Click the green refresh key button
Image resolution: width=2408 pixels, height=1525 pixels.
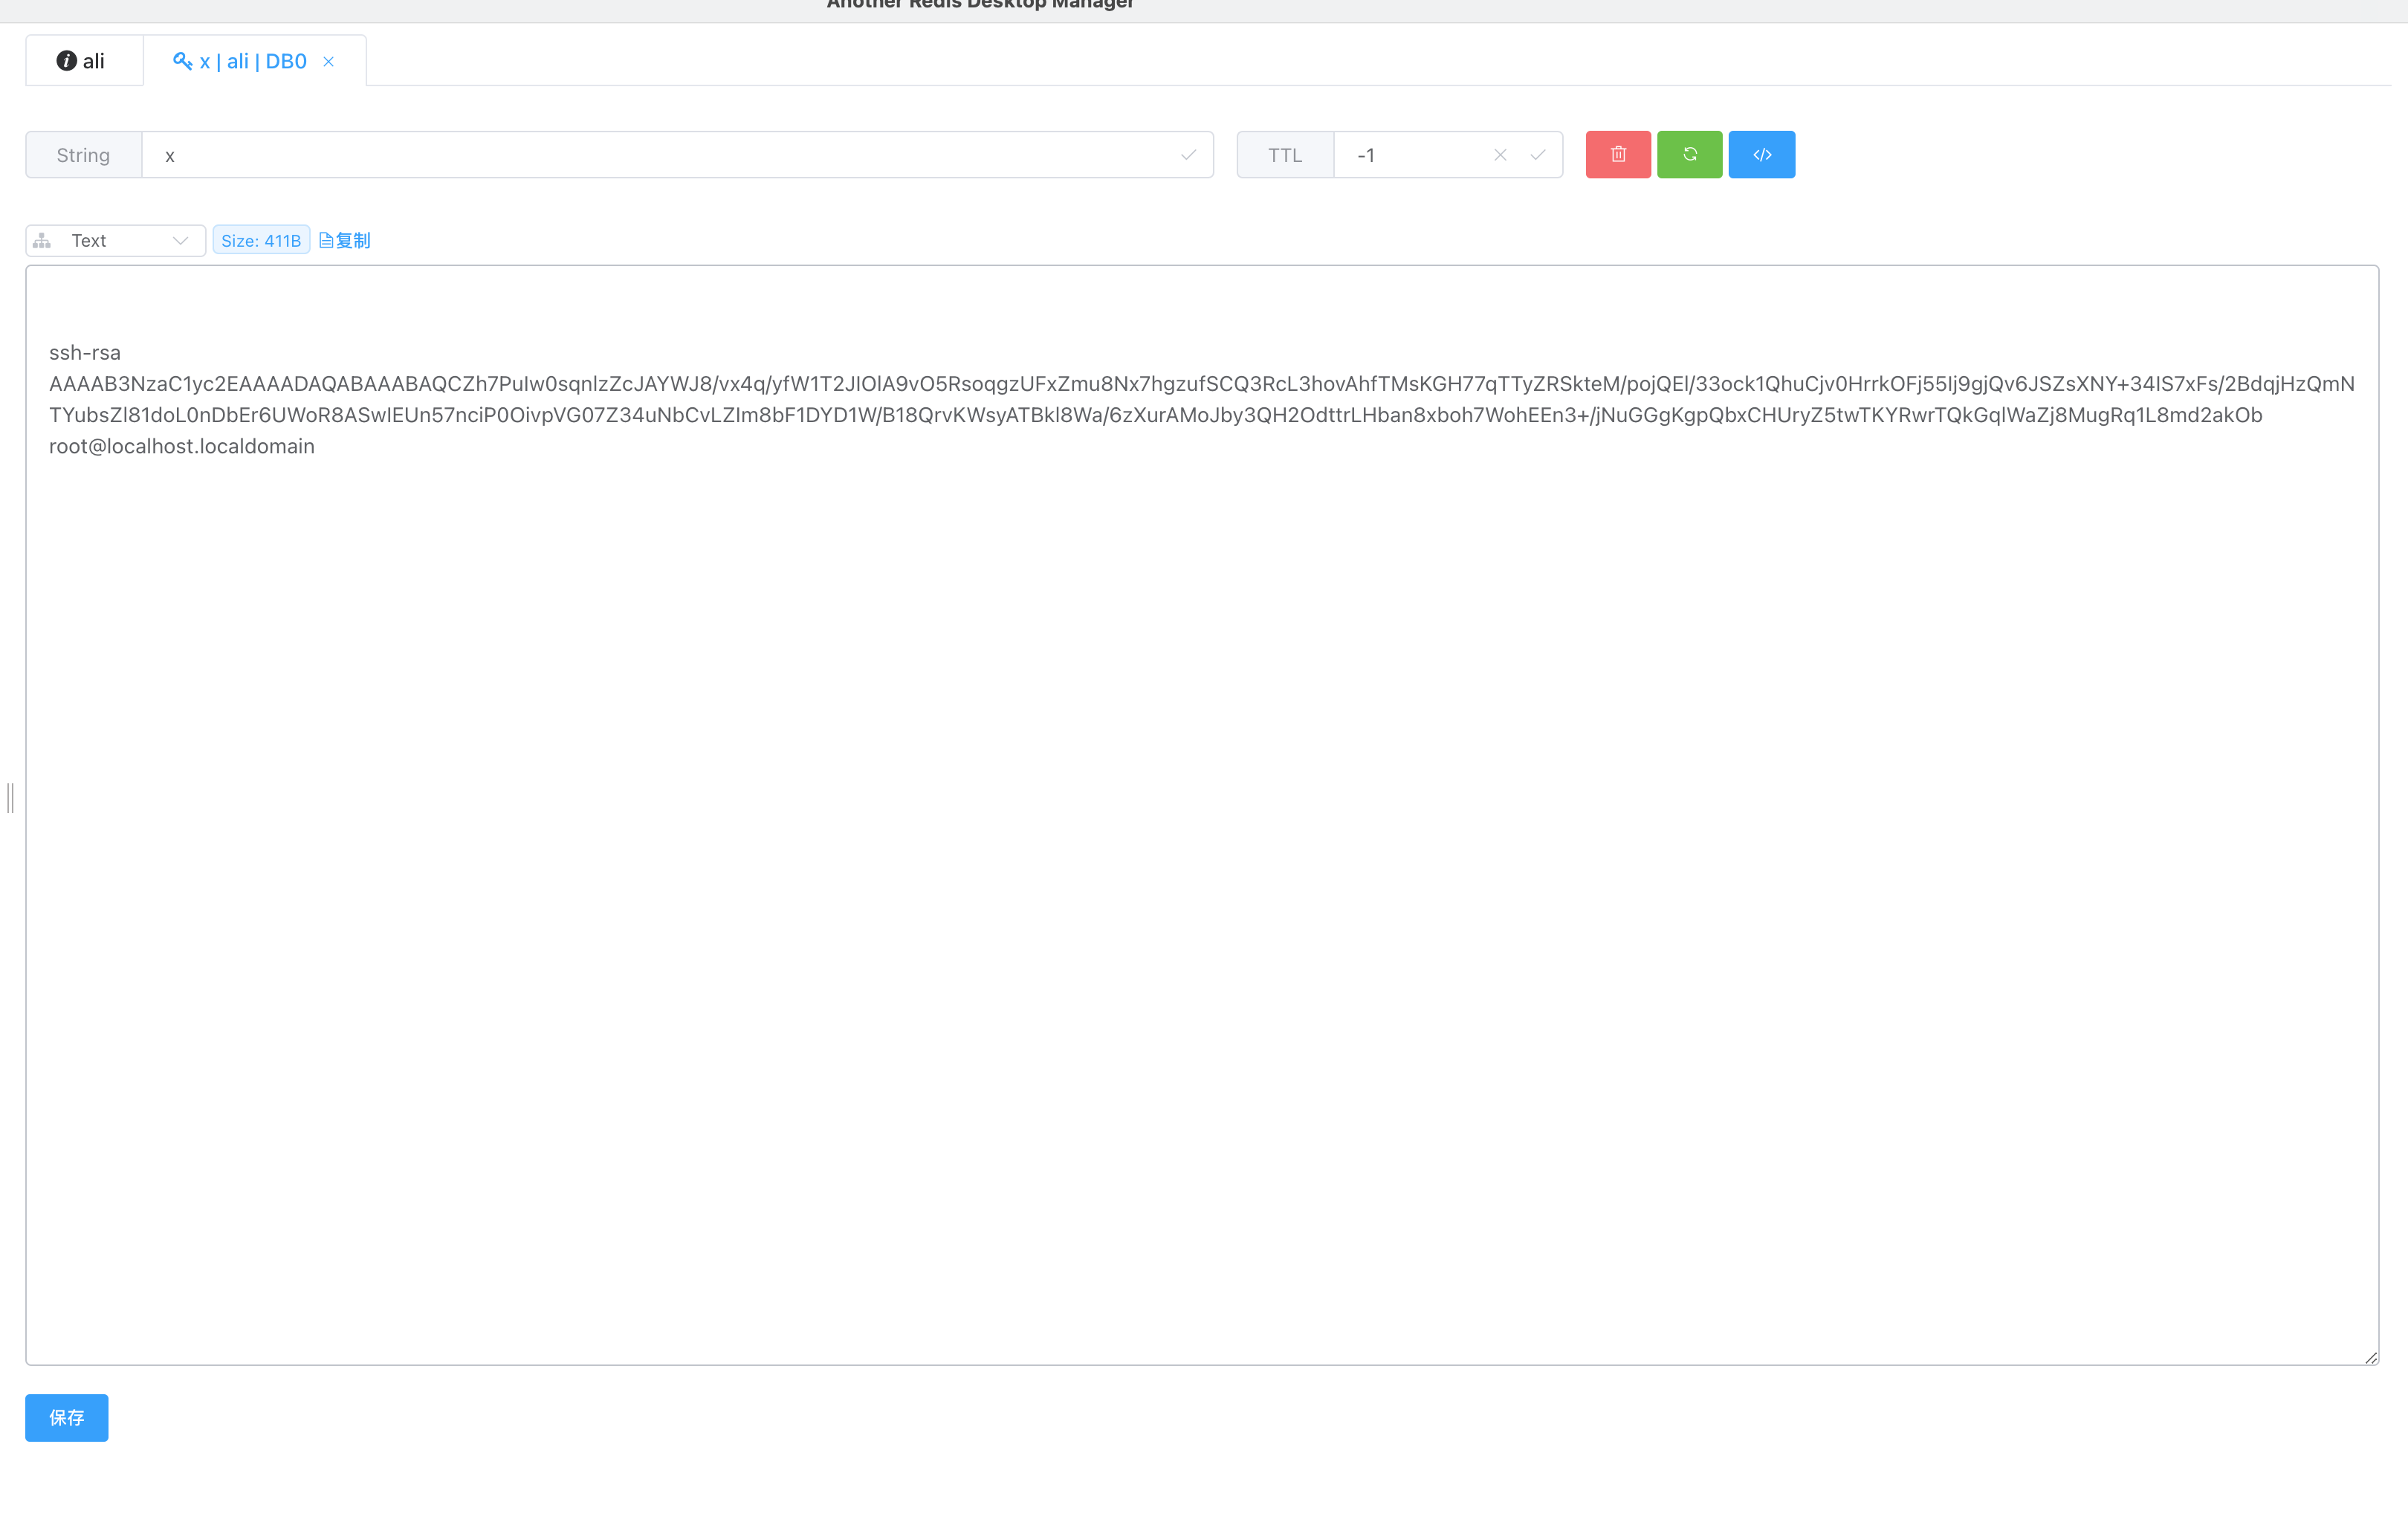pyautogui.click(x=1689, y=154)
